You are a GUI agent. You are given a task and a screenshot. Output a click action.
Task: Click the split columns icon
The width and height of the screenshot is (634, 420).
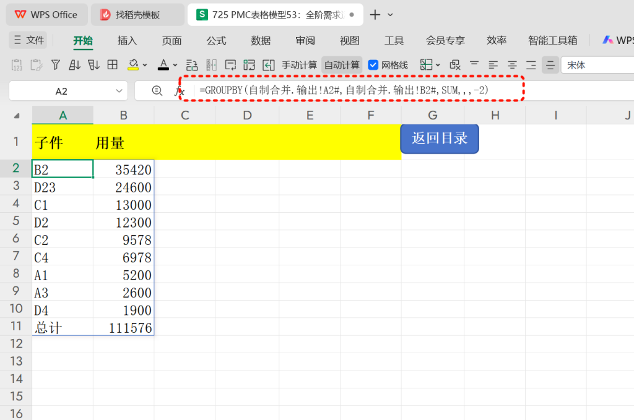[x=212, y=65]
